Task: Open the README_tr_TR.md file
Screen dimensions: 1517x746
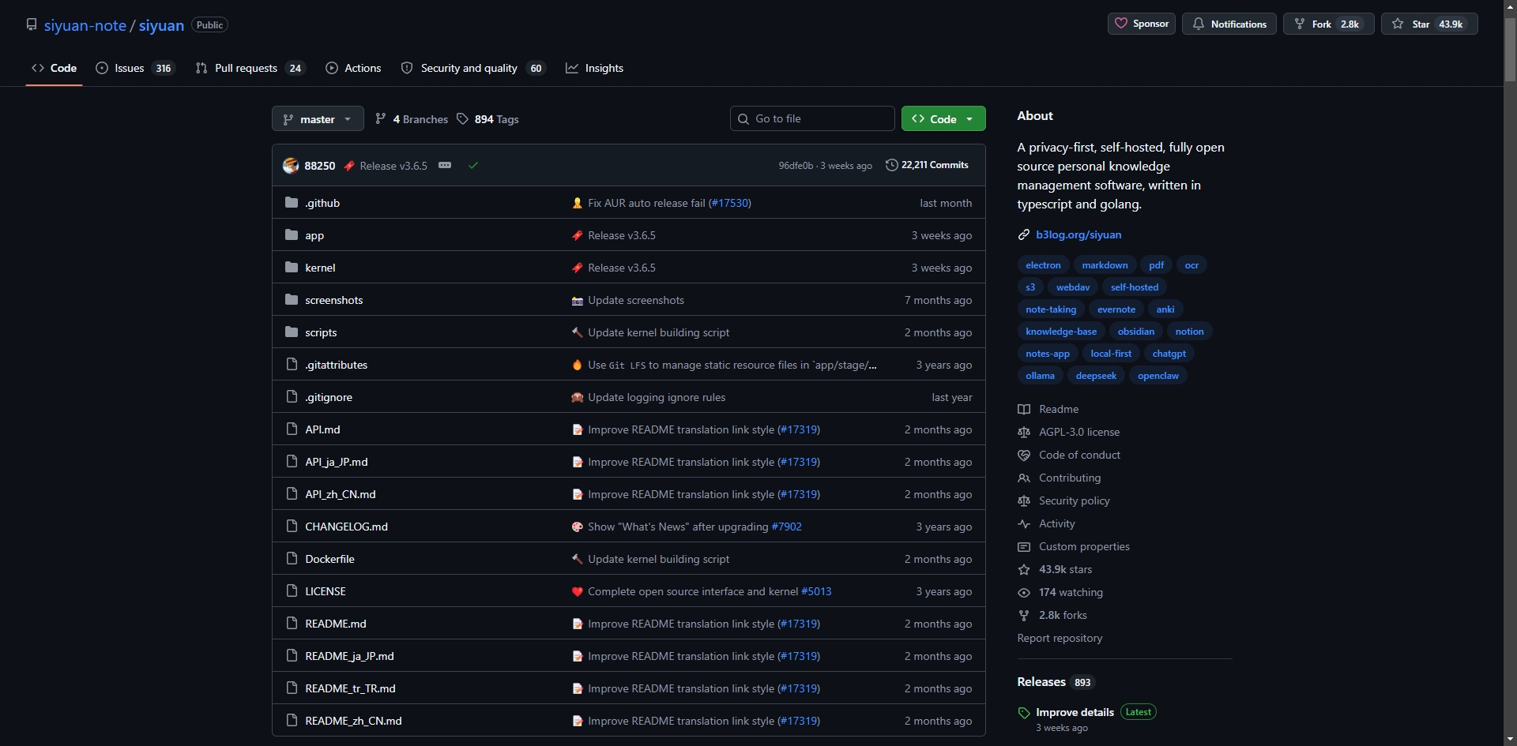Action: [x=350, y=688]
